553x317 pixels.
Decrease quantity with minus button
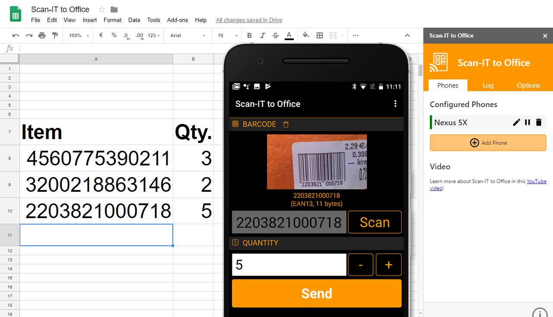tap(361, 265)
